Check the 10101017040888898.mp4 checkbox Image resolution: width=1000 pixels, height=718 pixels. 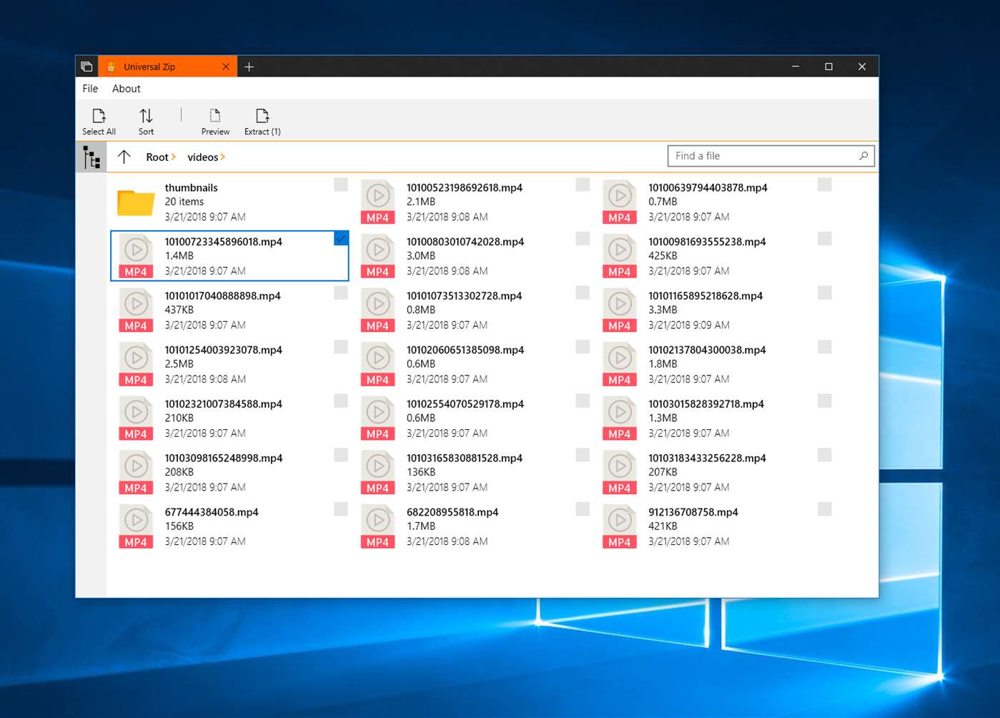pyautogui.click(x=341, y=292)
